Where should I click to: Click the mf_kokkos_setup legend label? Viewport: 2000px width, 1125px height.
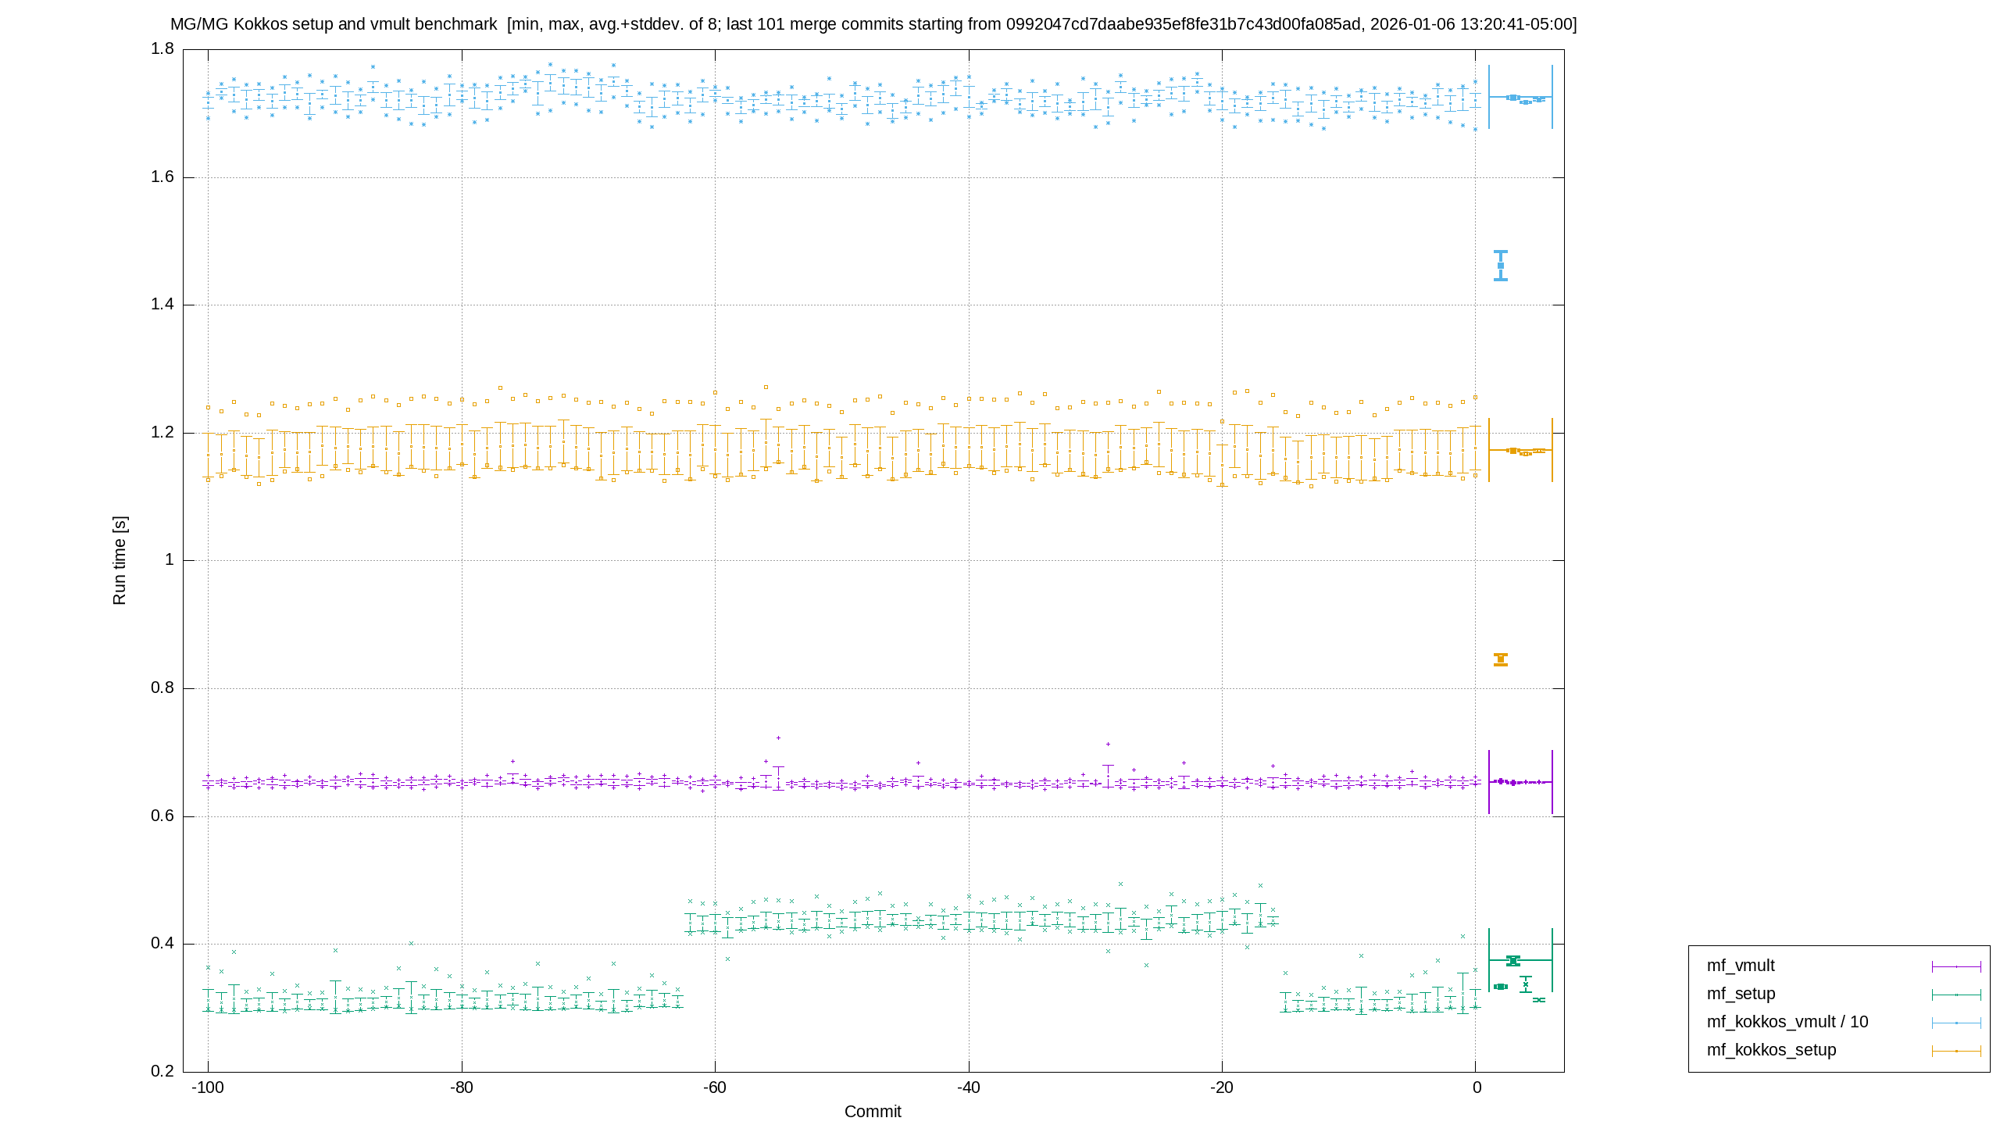(1771, 1050)
